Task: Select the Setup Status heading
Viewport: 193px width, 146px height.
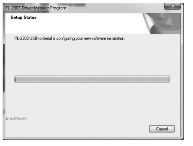Action: (x=23, y=17)
